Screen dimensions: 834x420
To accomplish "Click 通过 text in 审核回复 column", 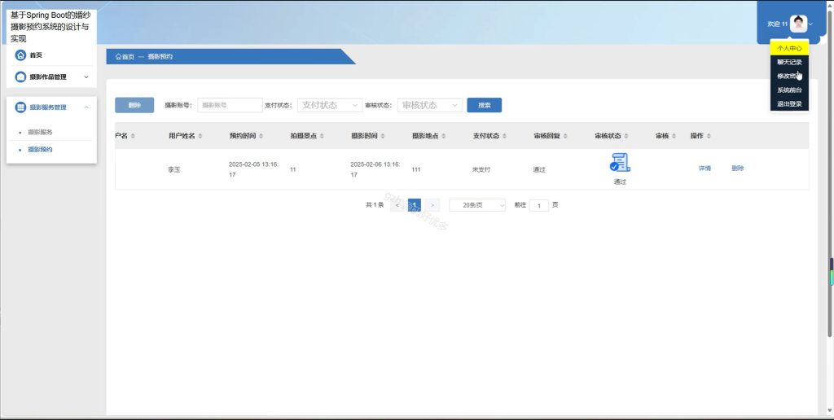I will click(539, 169).
